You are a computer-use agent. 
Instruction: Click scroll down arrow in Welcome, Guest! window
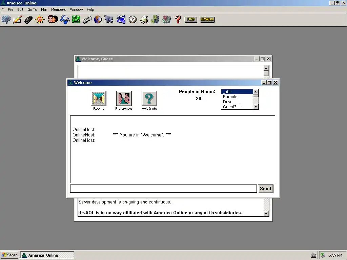(266, 214)
